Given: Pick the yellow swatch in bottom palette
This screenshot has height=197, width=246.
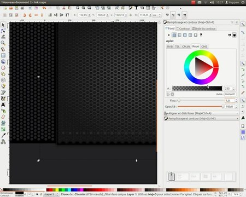Looking at the screenshot, I should [57, 190].
